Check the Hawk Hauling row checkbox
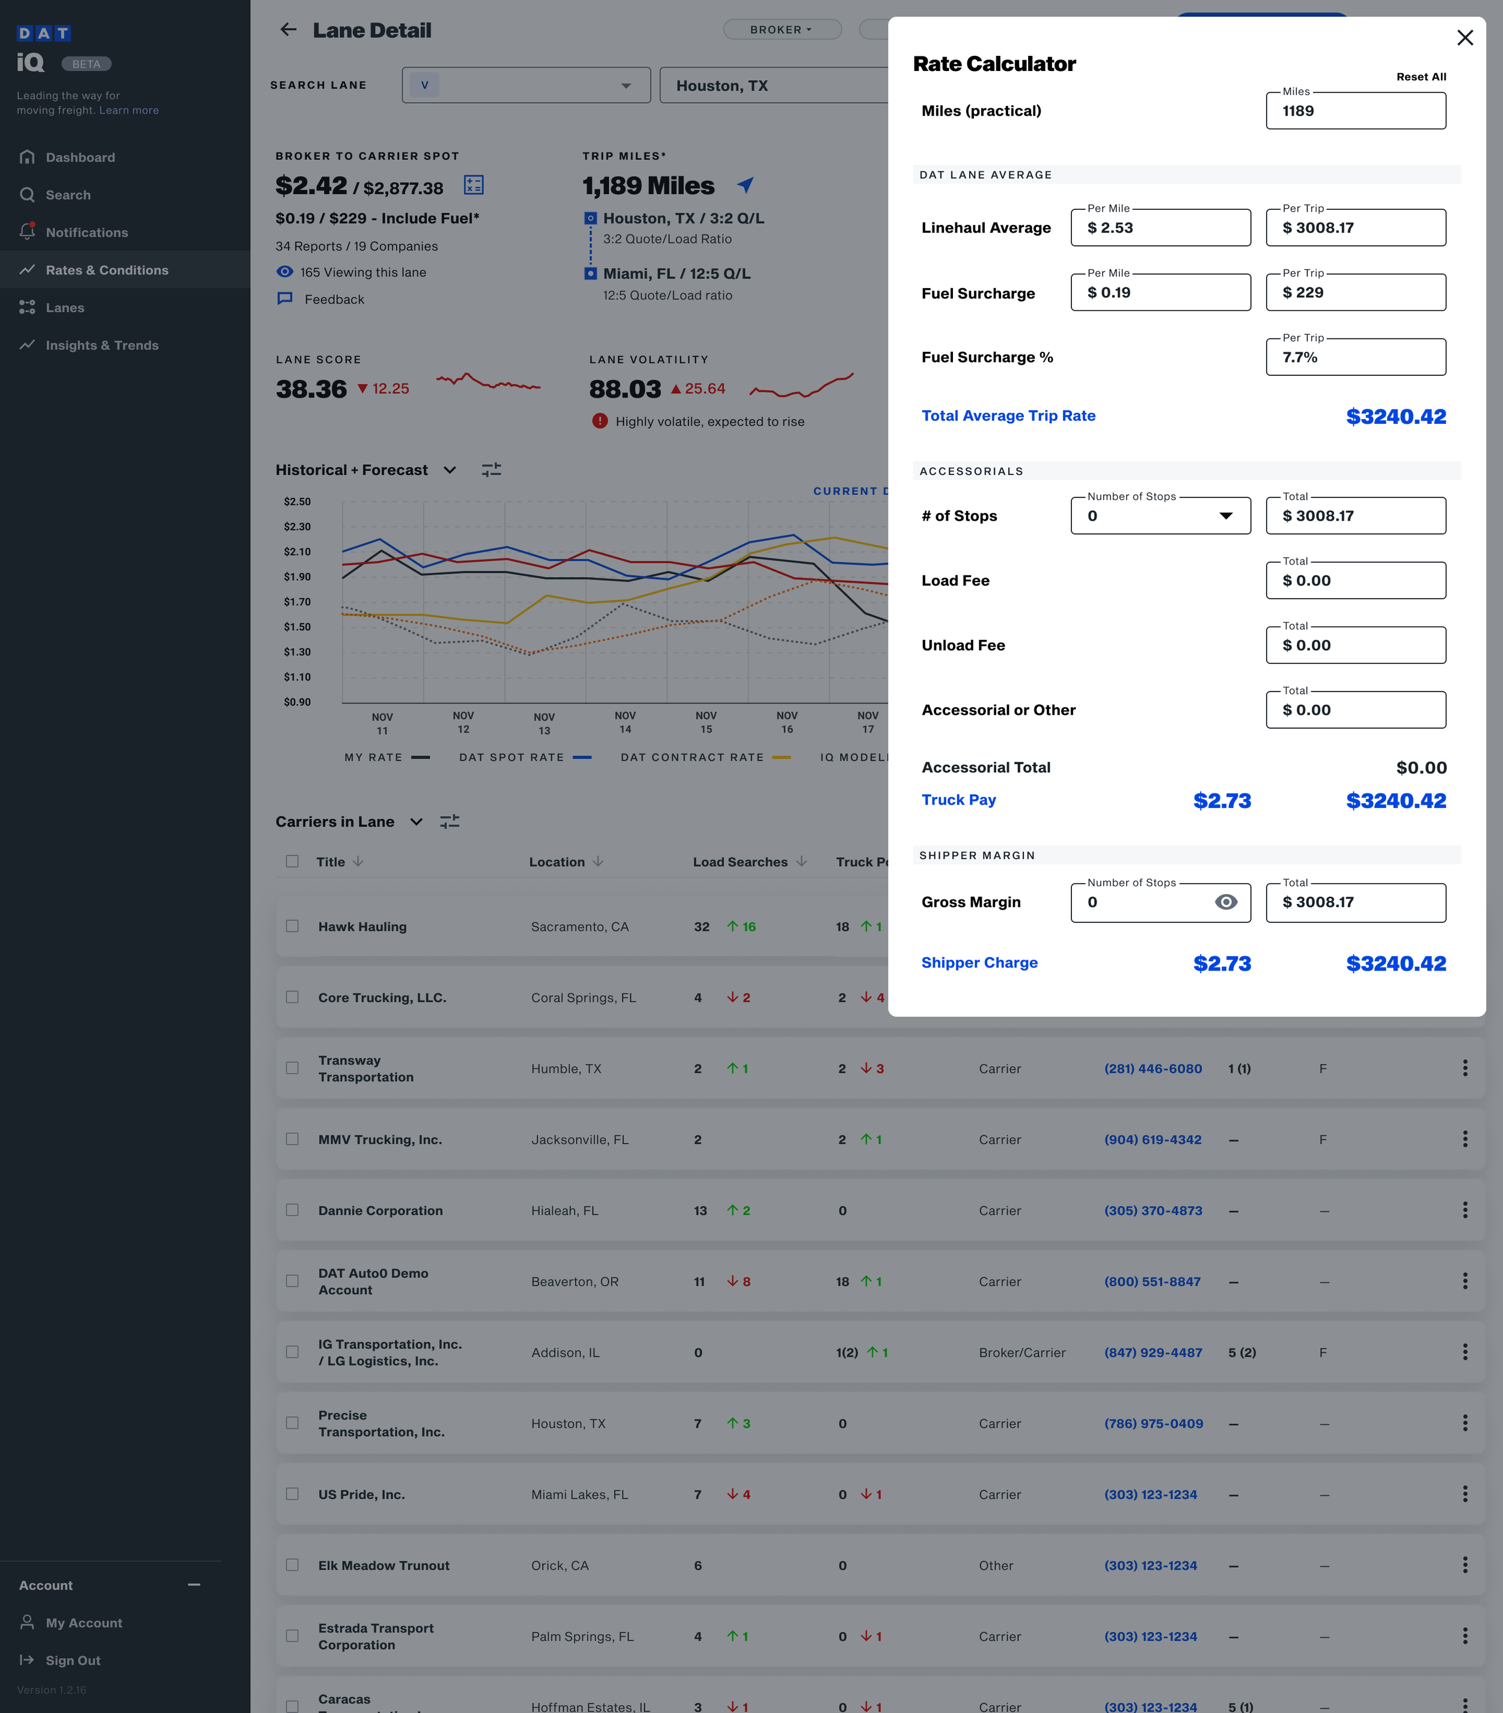 292,926
